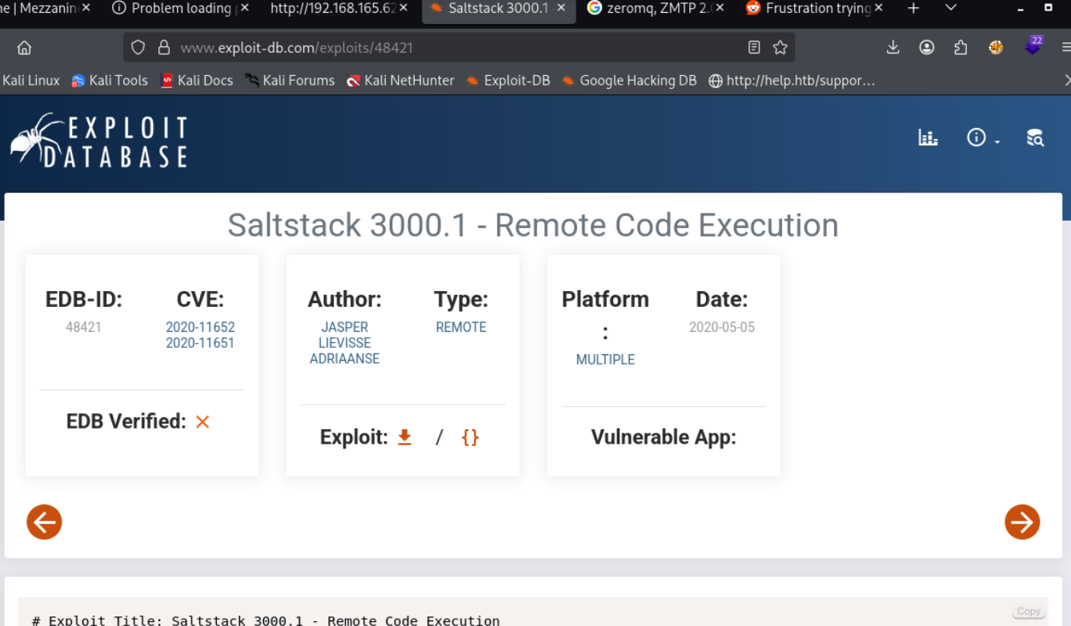Open the extensions puzzle icon

(961, 48)
